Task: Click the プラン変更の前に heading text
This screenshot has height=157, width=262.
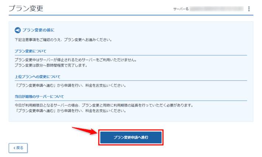Action: (38, 30)
